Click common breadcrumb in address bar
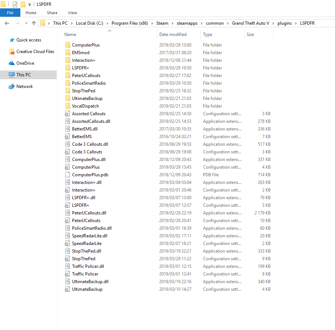 pos(215,23)
